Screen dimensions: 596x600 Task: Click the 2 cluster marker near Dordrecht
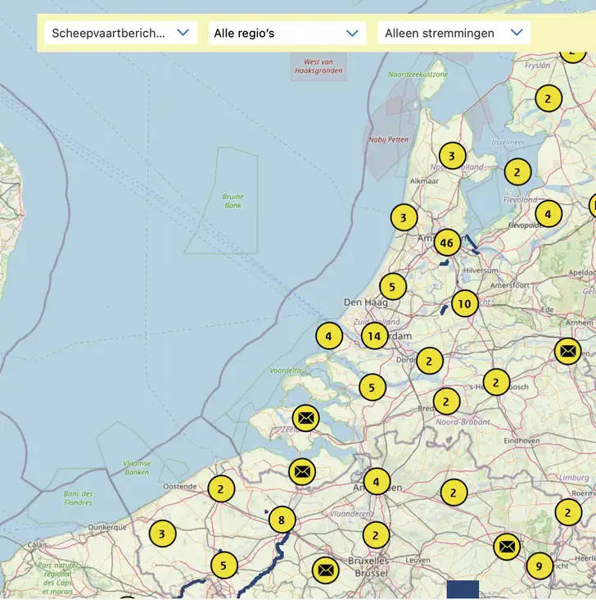[429, 361]
